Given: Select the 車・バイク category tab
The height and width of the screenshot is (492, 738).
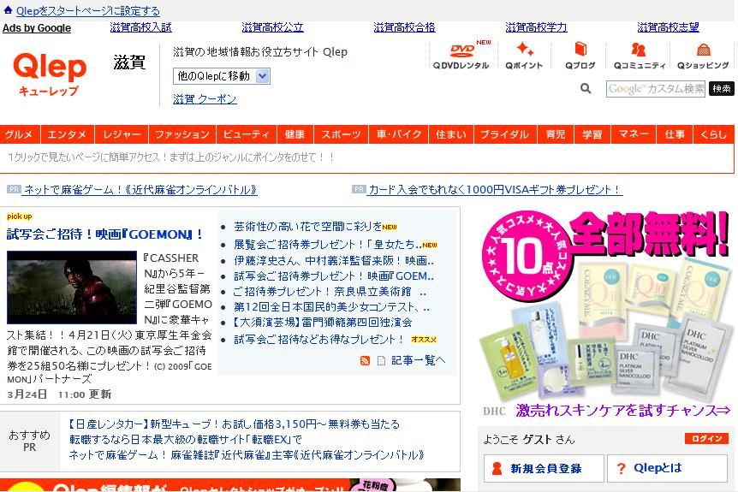Looking at the screenshot, I should coord(399,134).
